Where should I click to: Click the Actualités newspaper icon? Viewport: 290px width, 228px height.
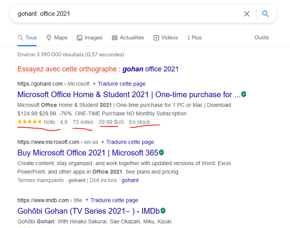pyautogui.click(x=115, y=38)
